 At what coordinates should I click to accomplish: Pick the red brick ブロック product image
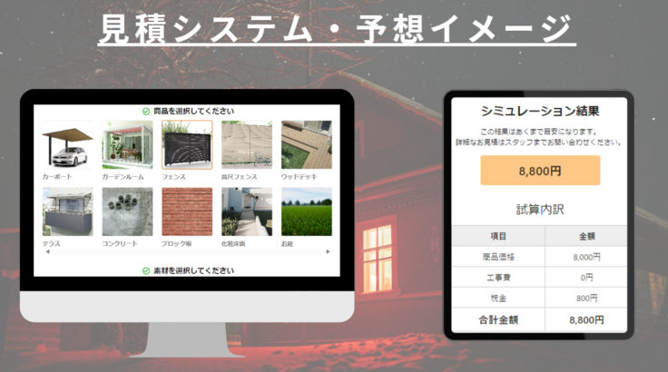coord(187,212)
